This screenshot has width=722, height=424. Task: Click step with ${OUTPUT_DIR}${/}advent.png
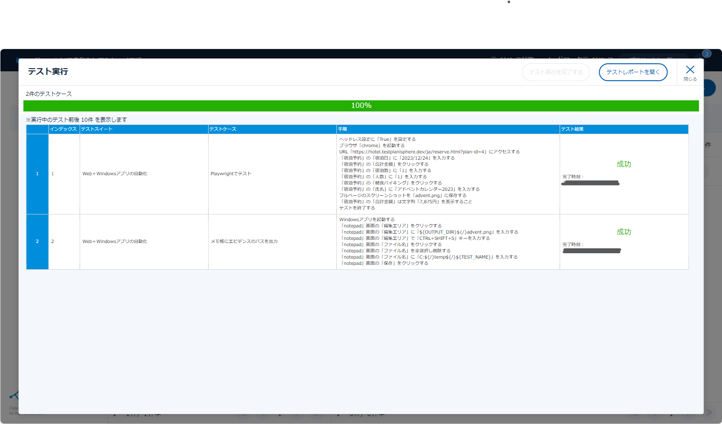pos(429,232)
